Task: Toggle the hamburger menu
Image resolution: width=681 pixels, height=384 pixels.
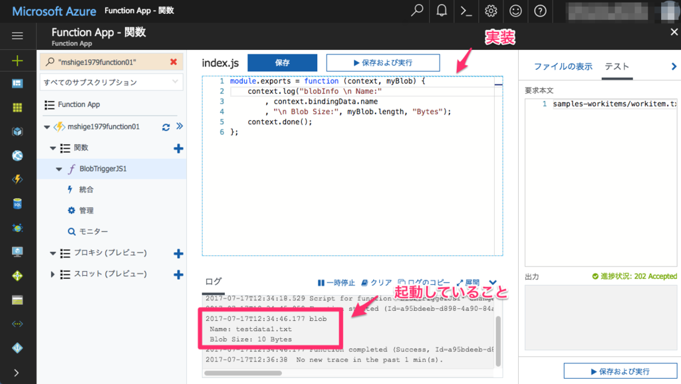Action: (x=17, y=36)
